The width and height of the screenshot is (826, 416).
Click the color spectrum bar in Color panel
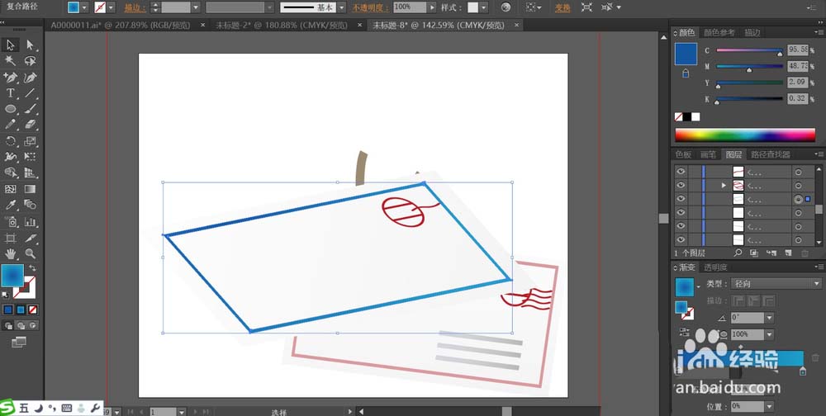745,135
